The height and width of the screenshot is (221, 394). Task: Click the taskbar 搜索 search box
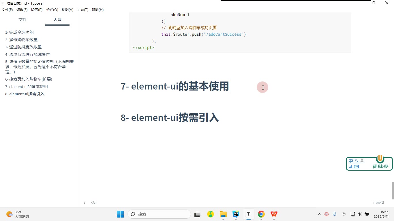tap(159, 214)
